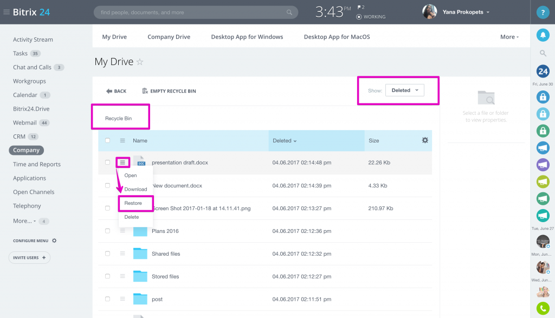The image size is (555, 318).
Task: Switch to the My Drive tab
Action: (114, 37)
